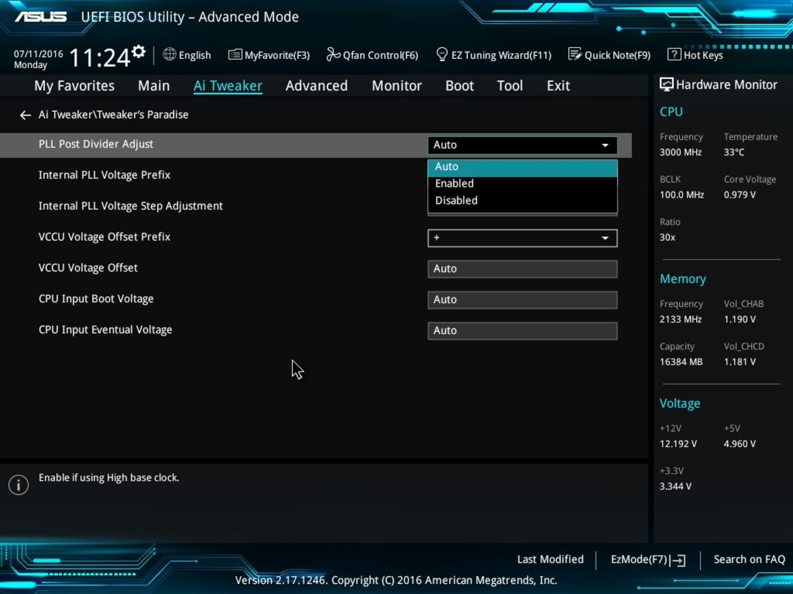Choose Enabled in the dropdown list
Viewport: 793px width, 594px height.
[x=522, y=183]
